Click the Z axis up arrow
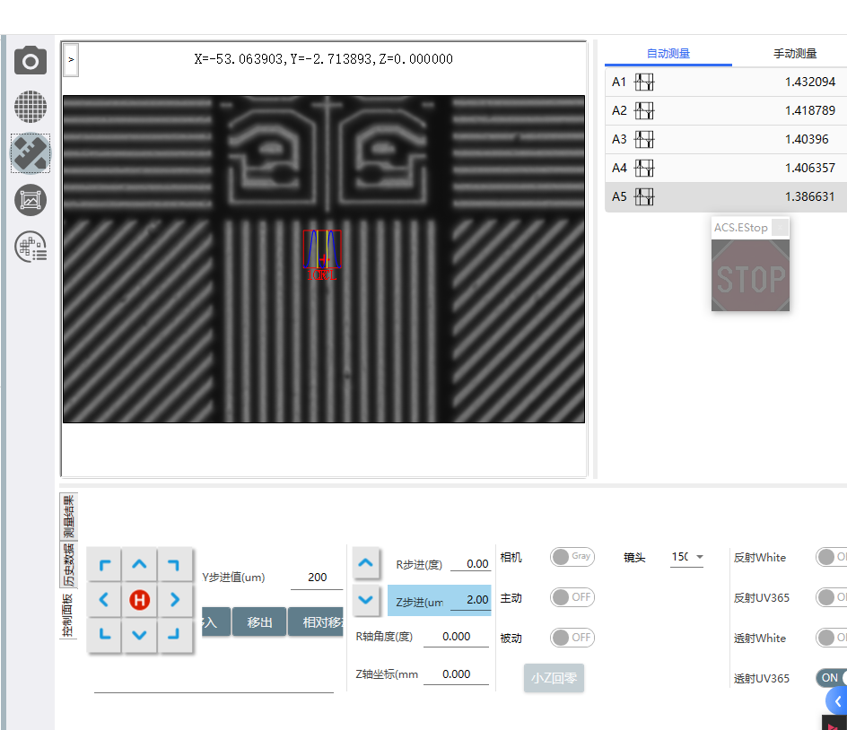Viewport: 847px width, 730px height. pos(365,563)
